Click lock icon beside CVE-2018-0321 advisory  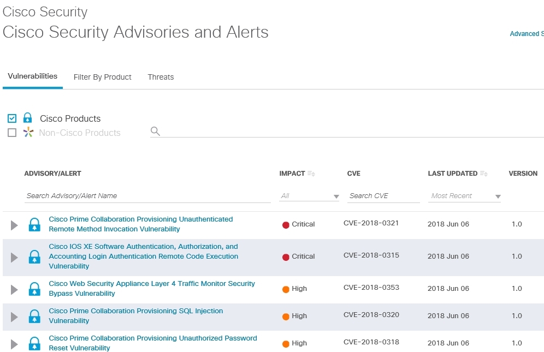[x=34, y=224]
